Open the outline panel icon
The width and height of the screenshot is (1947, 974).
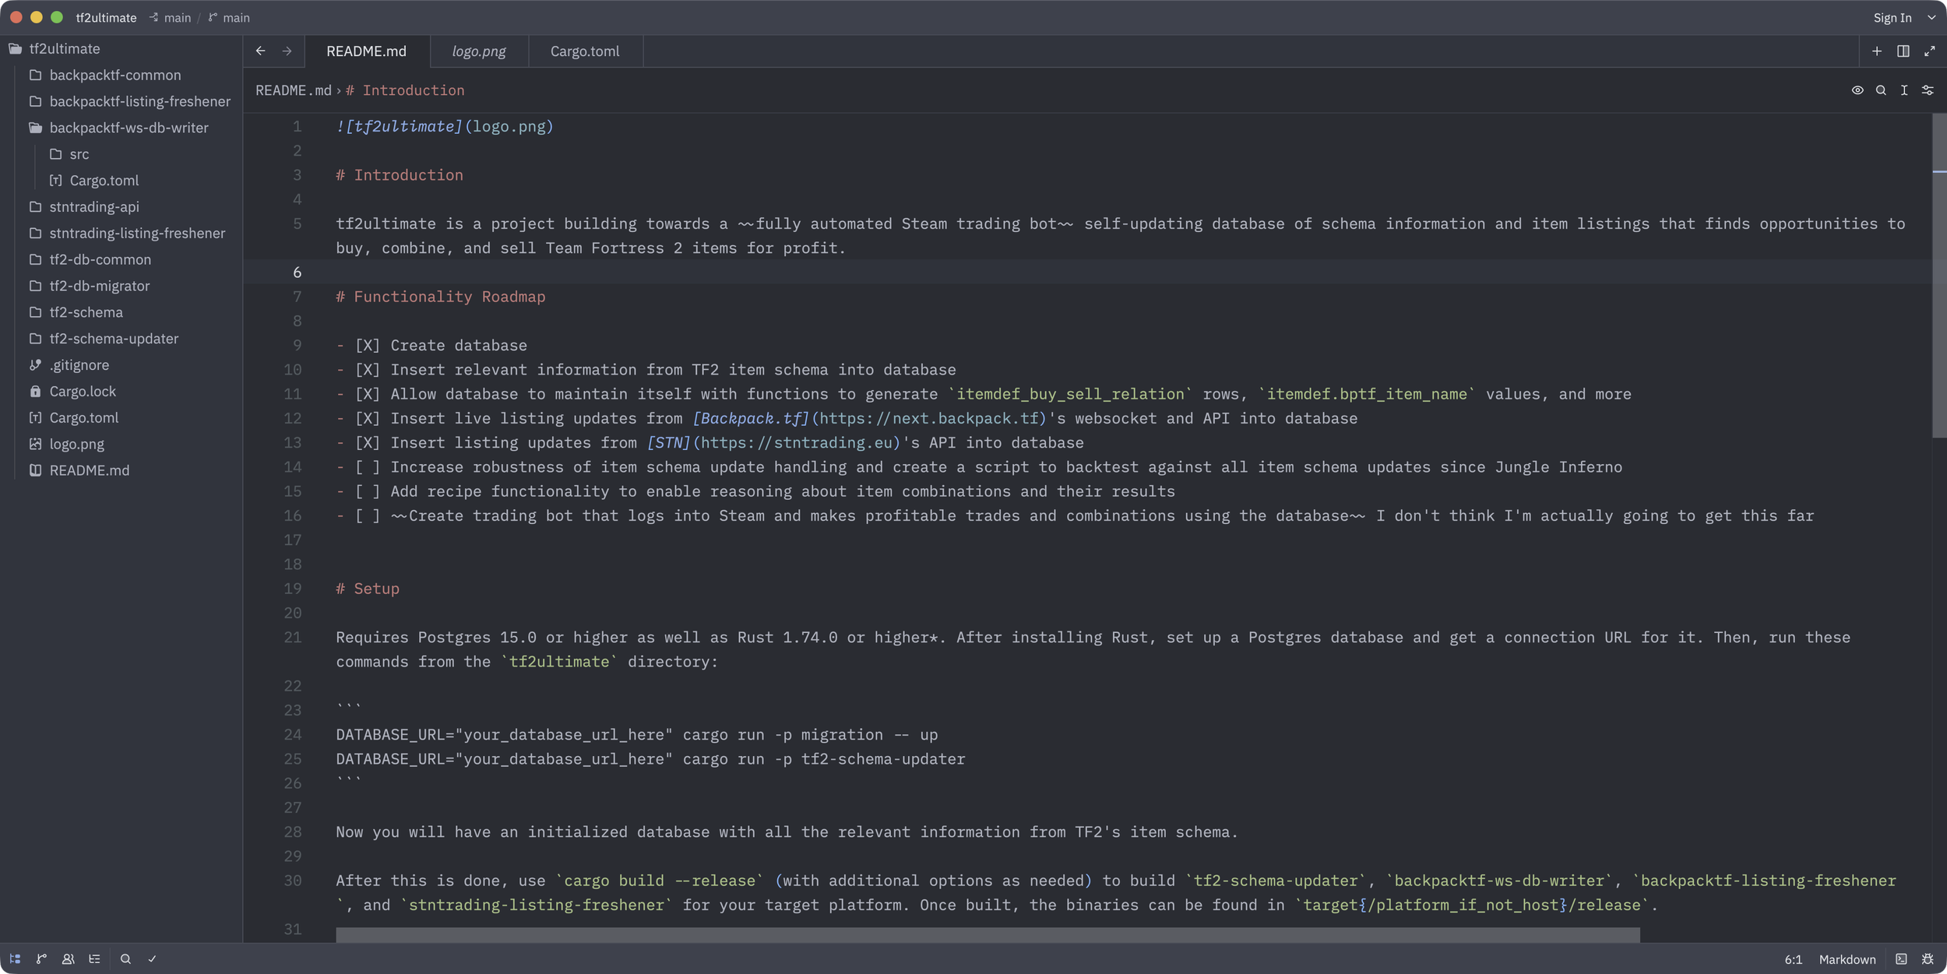coord(94,959)
